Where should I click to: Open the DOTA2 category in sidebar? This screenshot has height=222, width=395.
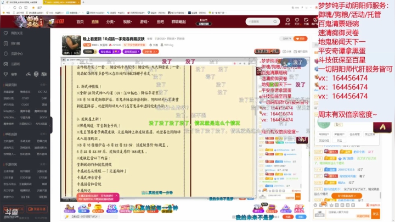tap(43, 92)
